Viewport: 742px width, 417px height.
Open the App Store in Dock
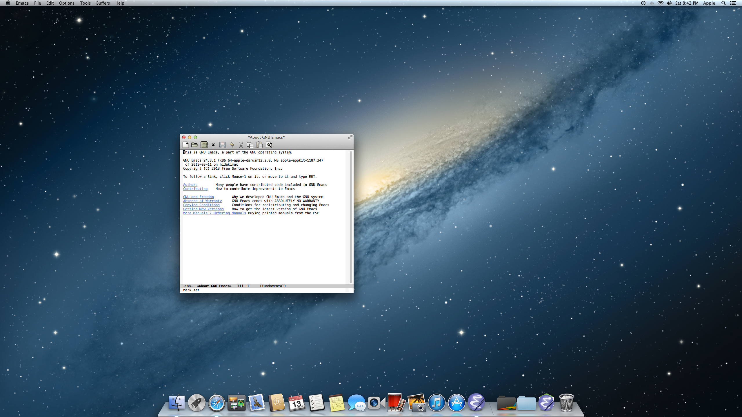pyautogui.click(x=457, y=403)
